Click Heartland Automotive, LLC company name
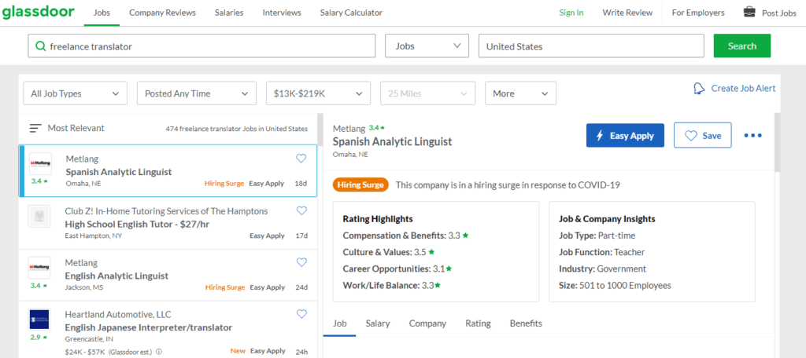Viewport: 806px width, 358px height. point(118,314)
